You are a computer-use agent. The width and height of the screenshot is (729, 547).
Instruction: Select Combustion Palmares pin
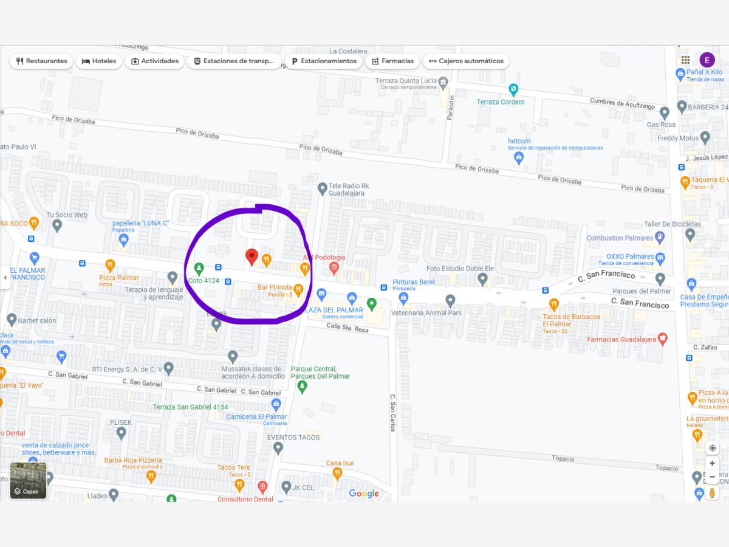click(x=659, y=238)
